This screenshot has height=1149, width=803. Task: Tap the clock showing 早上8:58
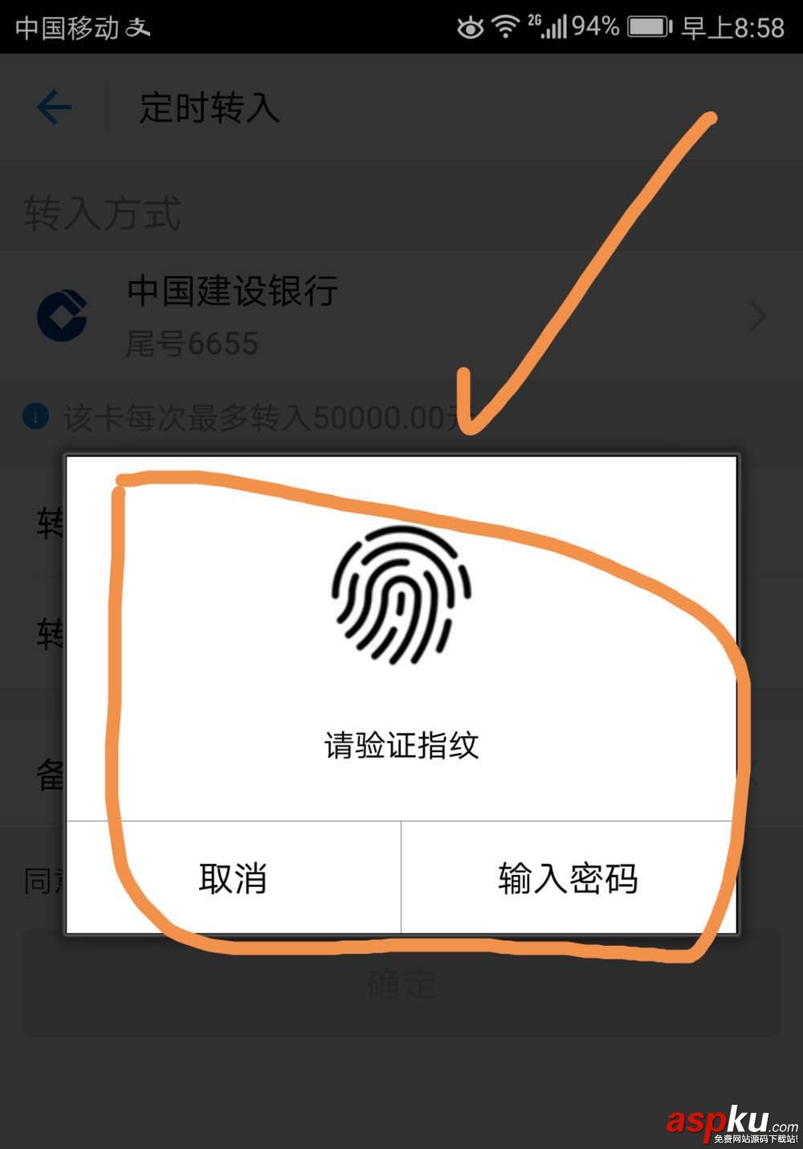[x=733, y=28]
